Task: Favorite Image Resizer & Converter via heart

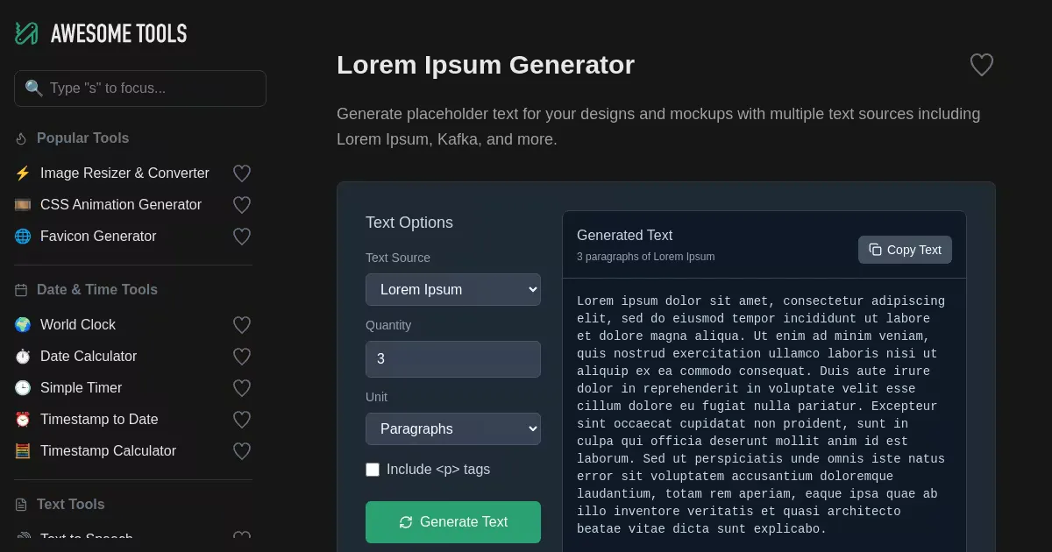Action: click(242, 173)
